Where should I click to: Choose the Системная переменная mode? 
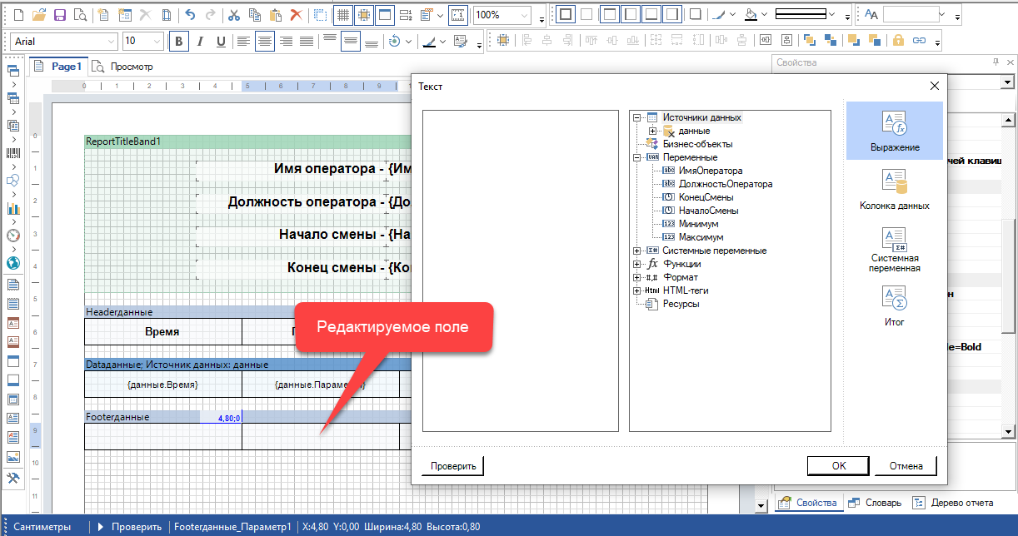click(895, 251)
